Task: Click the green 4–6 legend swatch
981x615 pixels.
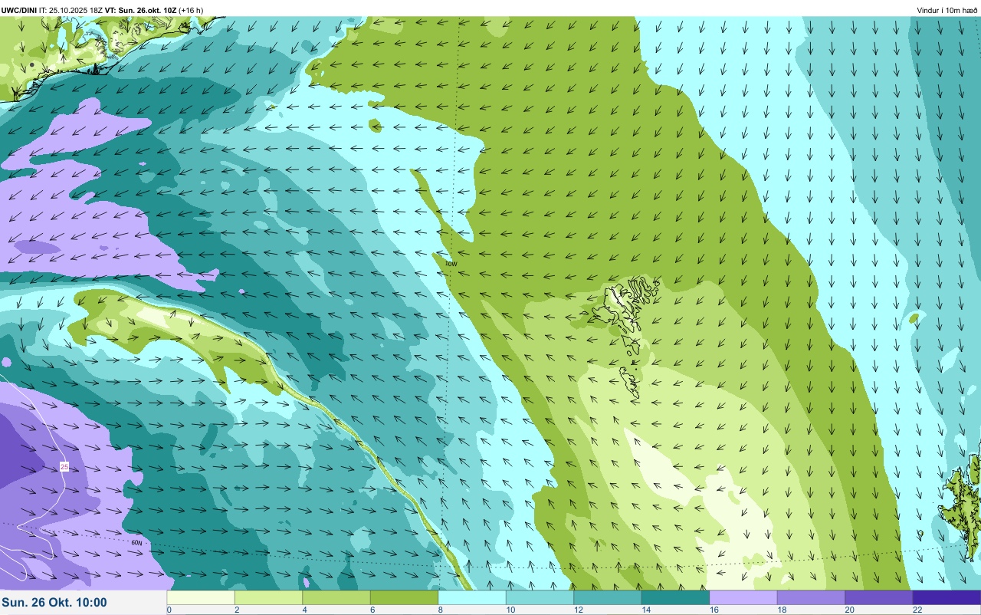Action: [336, 597]
